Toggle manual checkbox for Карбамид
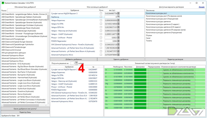The height and width of the screenshot is (118, 207). click(x=101, y=17)
